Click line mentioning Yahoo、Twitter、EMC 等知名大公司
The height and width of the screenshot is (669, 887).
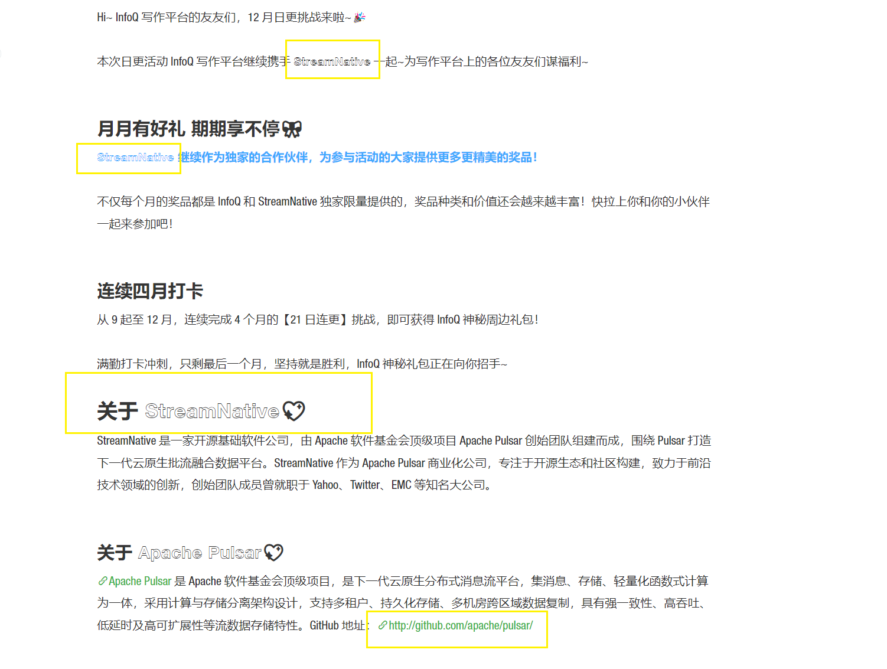tap(294, 485)
